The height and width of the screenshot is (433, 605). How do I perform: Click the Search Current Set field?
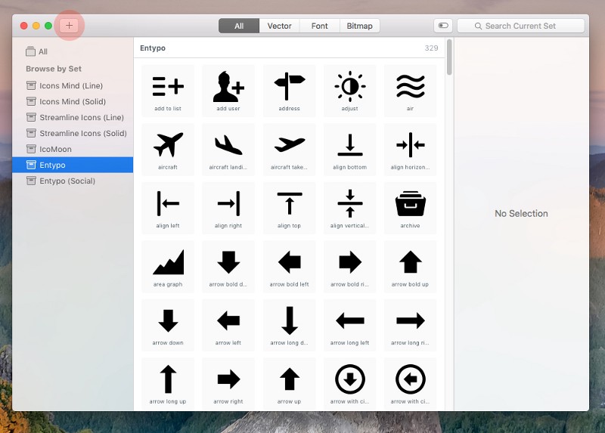click(x=521, y=26)
